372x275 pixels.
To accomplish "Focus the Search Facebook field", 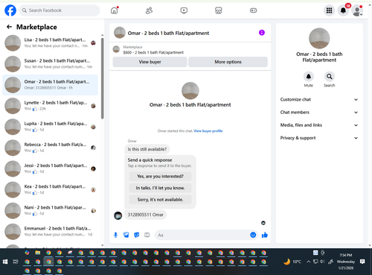I will click(60, 10).
